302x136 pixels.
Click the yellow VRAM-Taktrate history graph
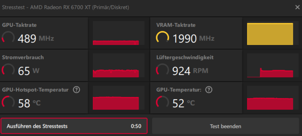point(273,33)
